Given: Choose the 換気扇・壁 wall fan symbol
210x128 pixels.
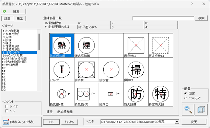Looking at the screenshot, I should [x=62, y=94].
